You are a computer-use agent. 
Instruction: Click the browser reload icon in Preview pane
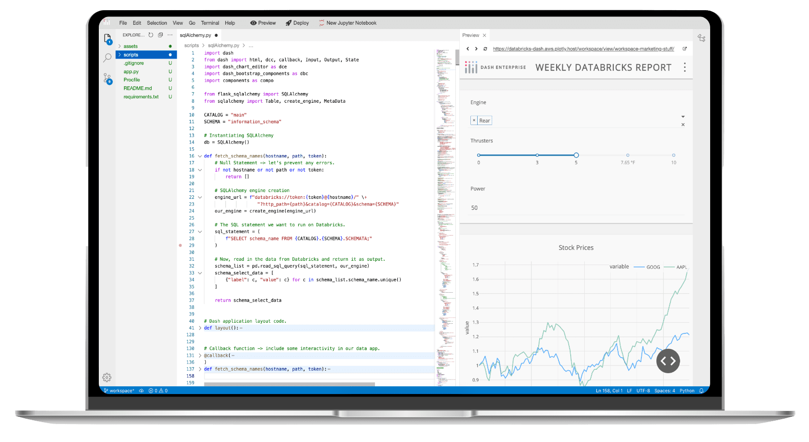click(x=486, y=48)
